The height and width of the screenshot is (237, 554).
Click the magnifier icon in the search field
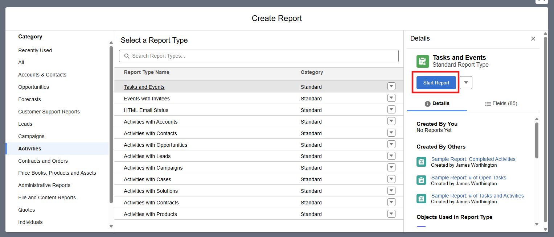tap(127, 56)
